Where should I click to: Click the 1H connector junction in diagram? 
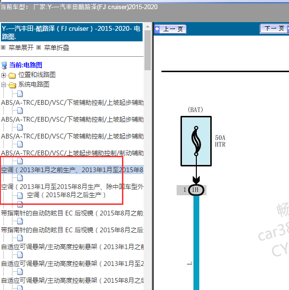pos(195,190)
